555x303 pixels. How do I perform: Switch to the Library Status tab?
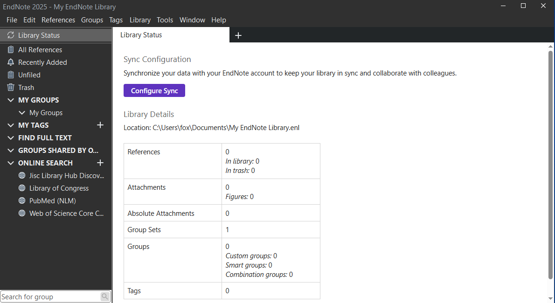tap(141, 35)
